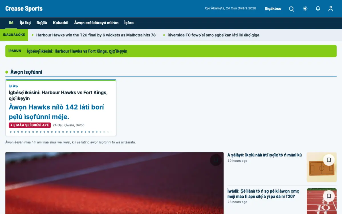
Task: Click the red "Ẹ MÁA ṢE ÌGBÉSÍ AYÉ" badge
Action: point(30,125)
